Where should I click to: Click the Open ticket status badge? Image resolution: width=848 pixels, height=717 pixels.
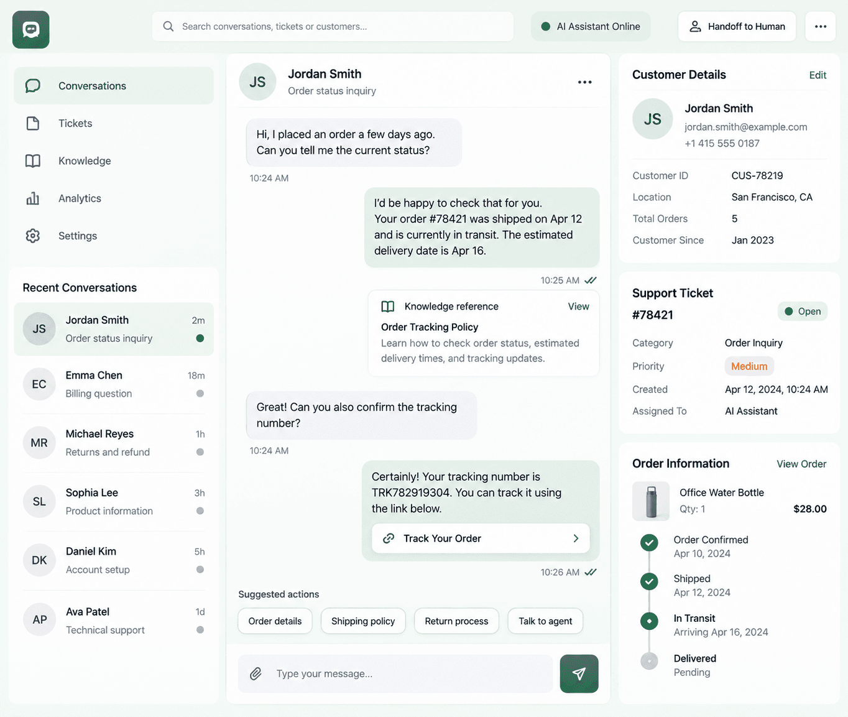[803, 312]
